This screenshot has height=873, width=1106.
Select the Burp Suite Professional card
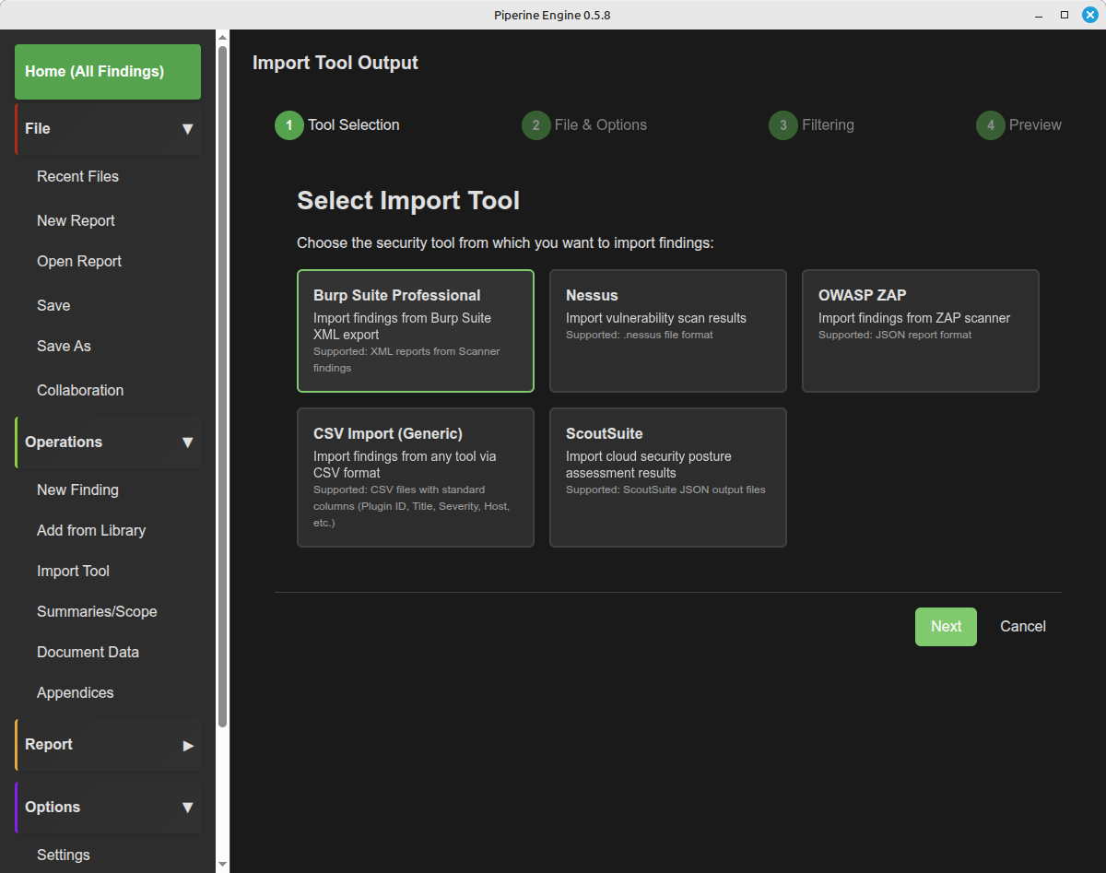click(x=415, y=331)
